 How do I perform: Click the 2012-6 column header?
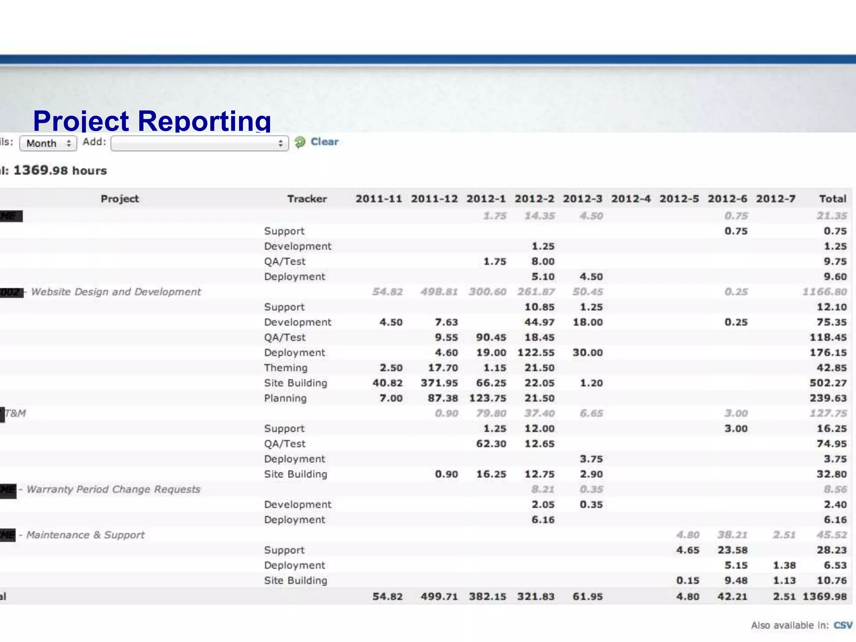click(727, 199)
